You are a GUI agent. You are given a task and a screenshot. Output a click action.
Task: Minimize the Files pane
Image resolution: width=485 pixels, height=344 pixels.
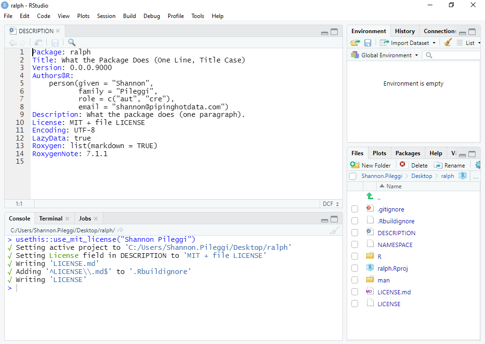pyautogui.click(x=462, y=155)
